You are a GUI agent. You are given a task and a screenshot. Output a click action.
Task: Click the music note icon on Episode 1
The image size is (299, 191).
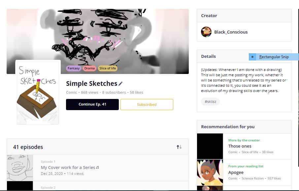(x=97, y=167)
